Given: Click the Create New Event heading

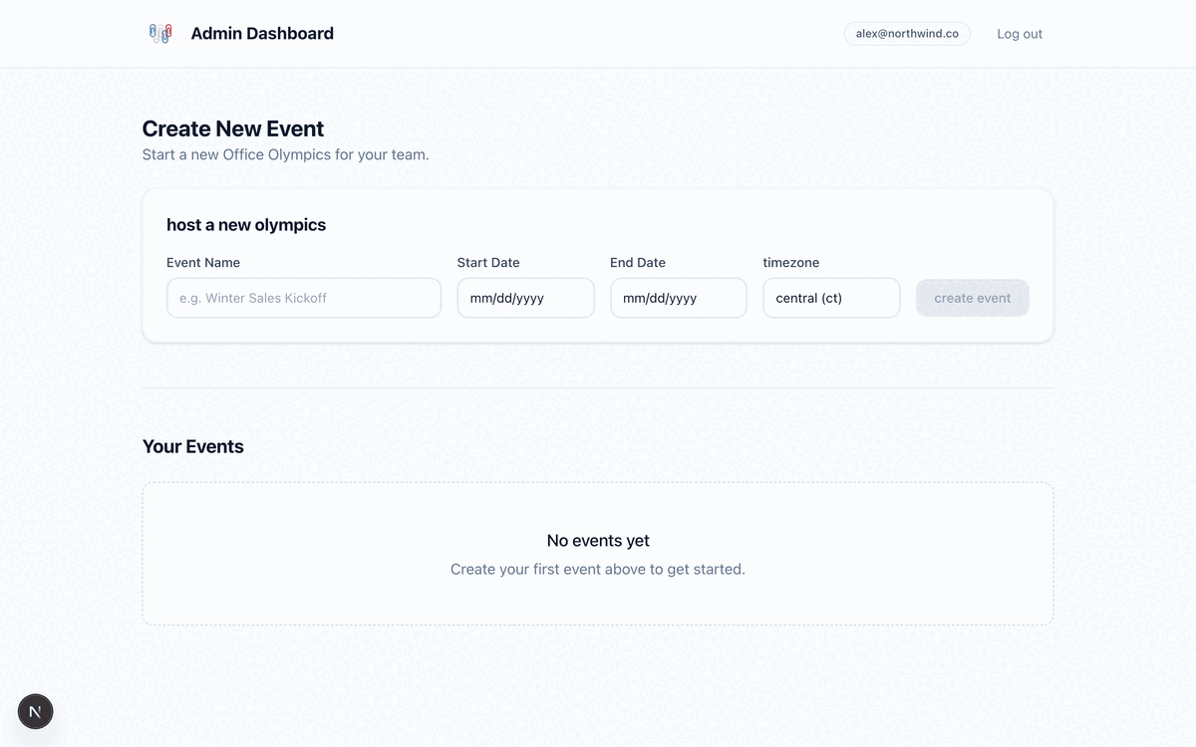Looking at the screenshot, I should pos(233,128).
